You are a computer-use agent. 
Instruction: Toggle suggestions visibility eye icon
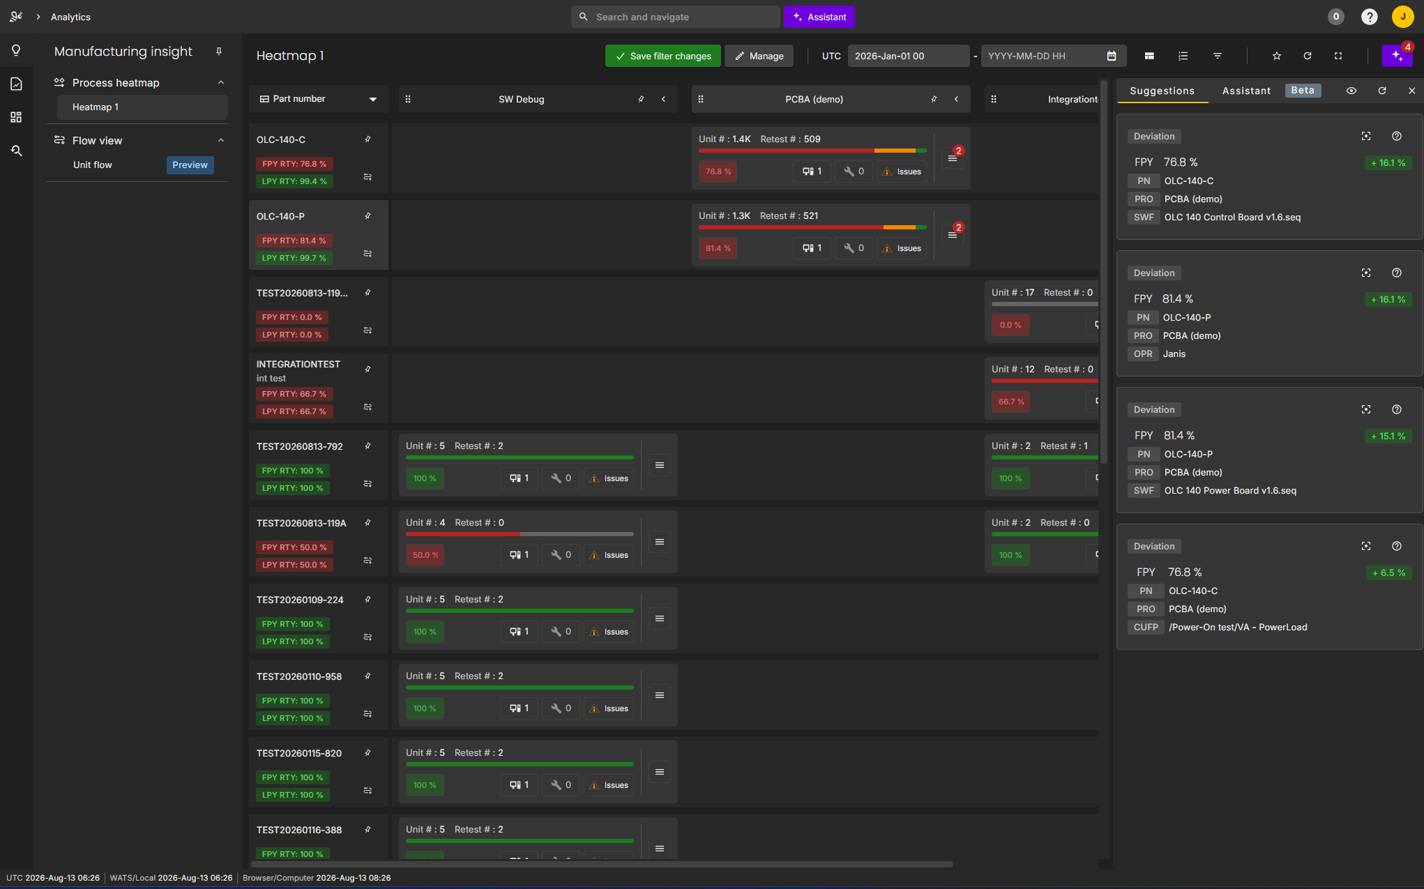tap(1351, 91)
